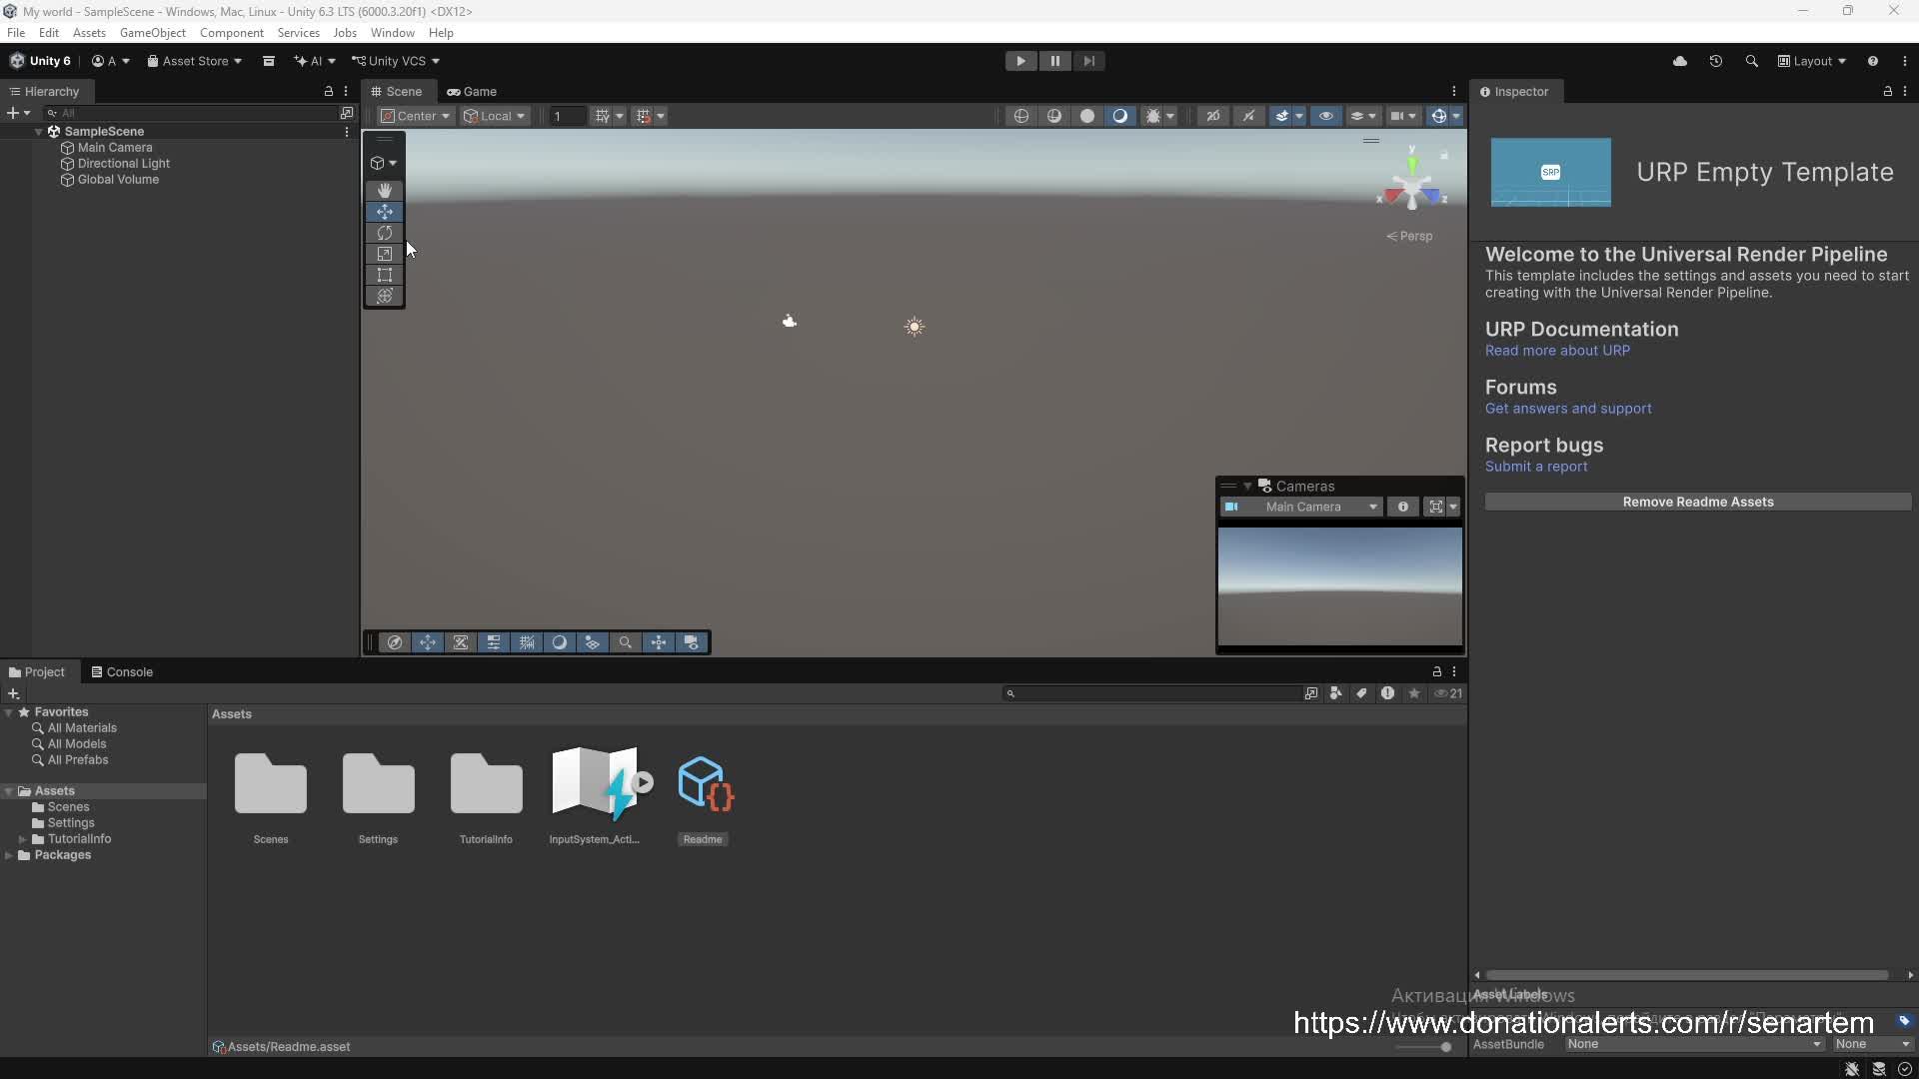Click the camera info icon in Cameras overlay

1402,507
